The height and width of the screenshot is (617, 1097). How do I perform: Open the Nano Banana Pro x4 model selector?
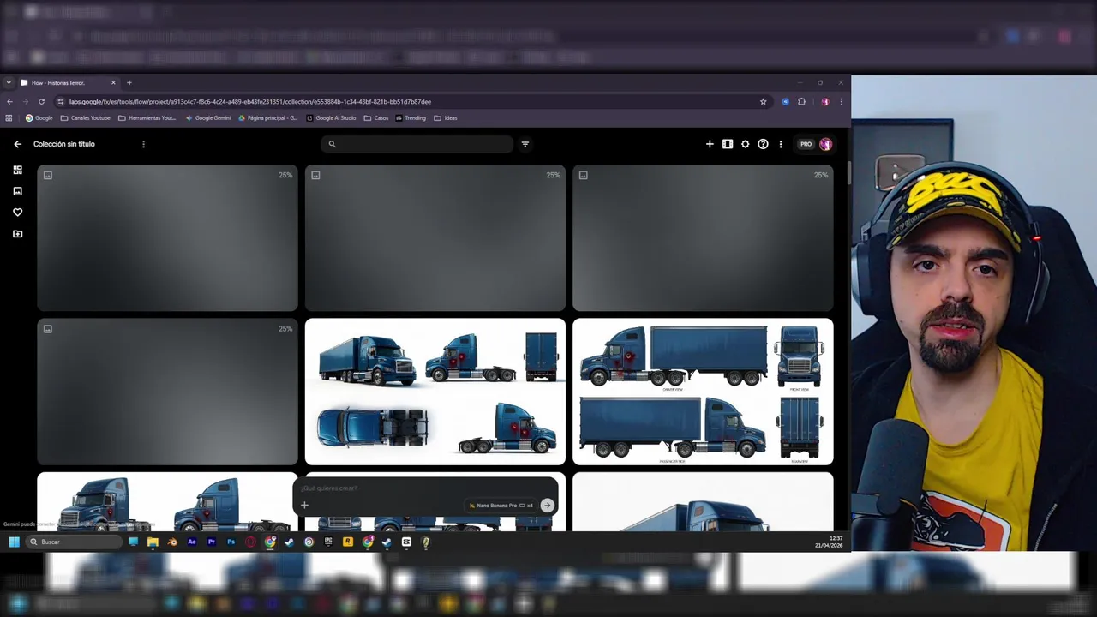click(501, 506)
